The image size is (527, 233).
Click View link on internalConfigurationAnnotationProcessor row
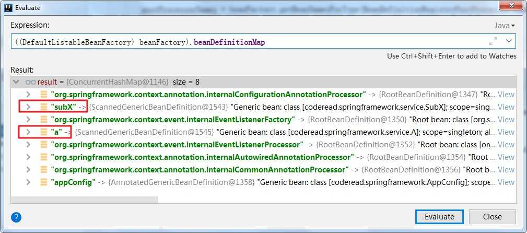(x=506, y=95)
